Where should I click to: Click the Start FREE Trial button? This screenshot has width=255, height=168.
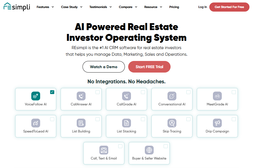pyautogui.click(x=149, y=67)
